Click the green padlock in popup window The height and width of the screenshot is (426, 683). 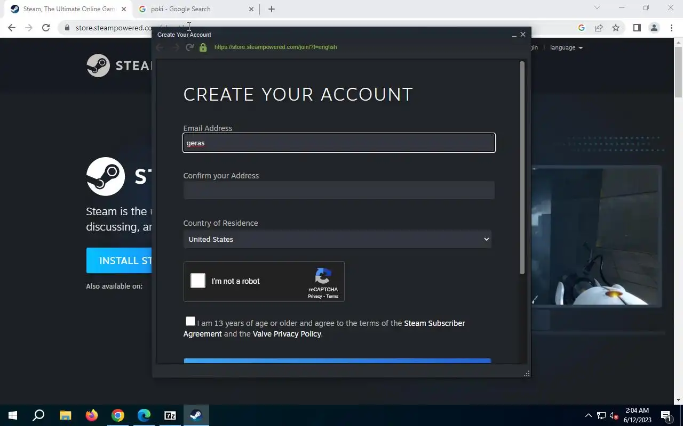203,47
